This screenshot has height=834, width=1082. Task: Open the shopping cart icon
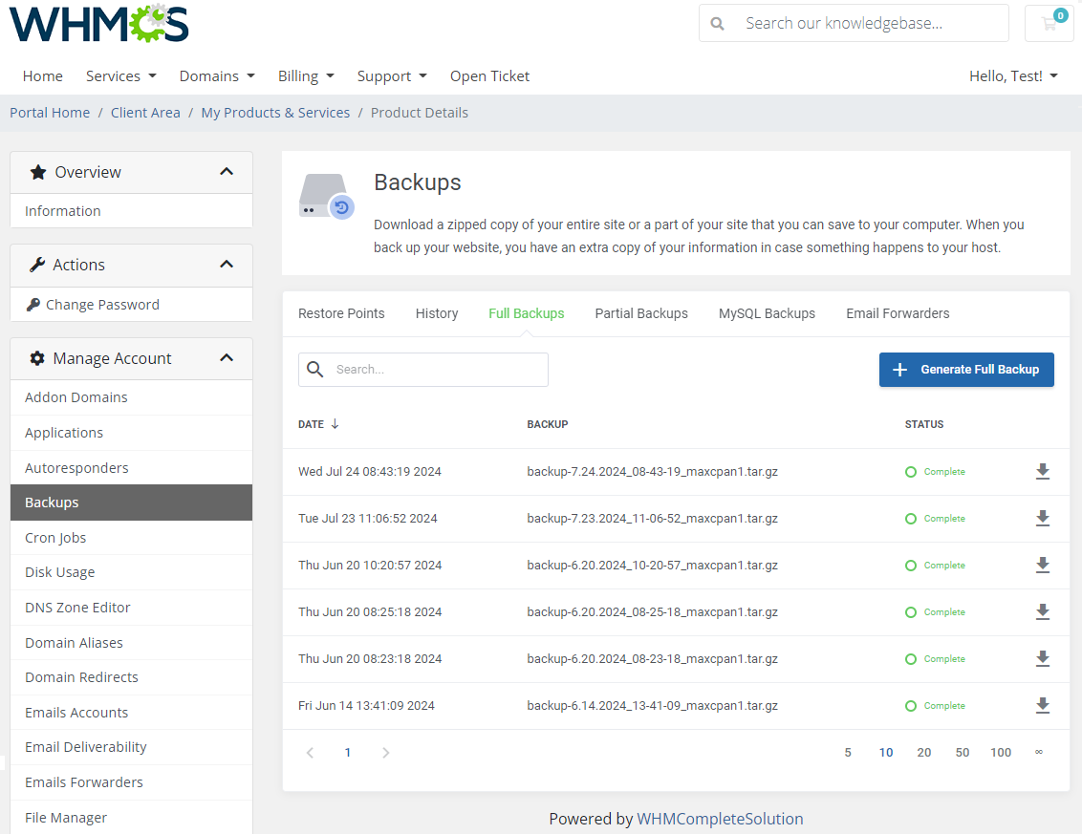(1049, 23)
